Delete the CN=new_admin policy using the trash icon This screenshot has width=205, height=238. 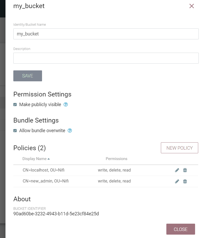(x=185, y=181)
